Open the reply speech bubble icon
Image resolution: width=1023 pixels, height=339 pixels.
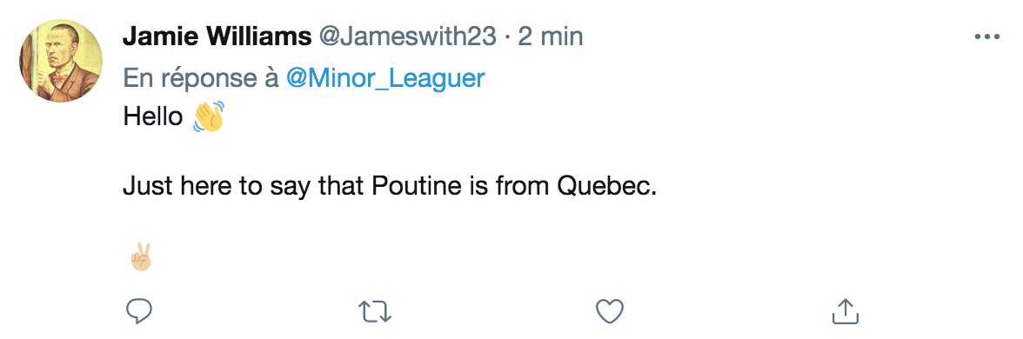[x=138, y=311]
